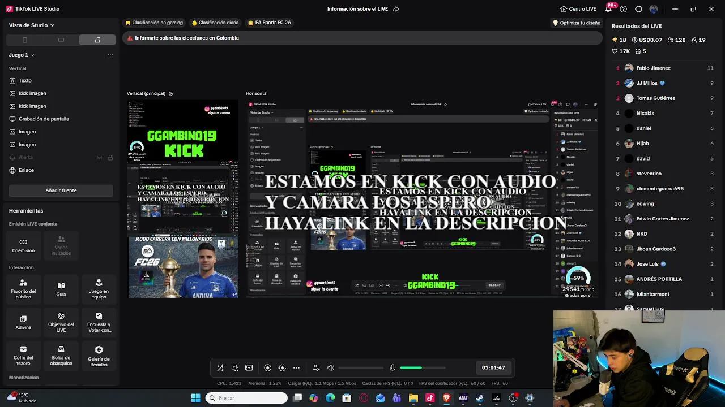Screen dimensions: 725x407
Task: Open Información sobre el LIVE
Action: click(x=363, y=9)
